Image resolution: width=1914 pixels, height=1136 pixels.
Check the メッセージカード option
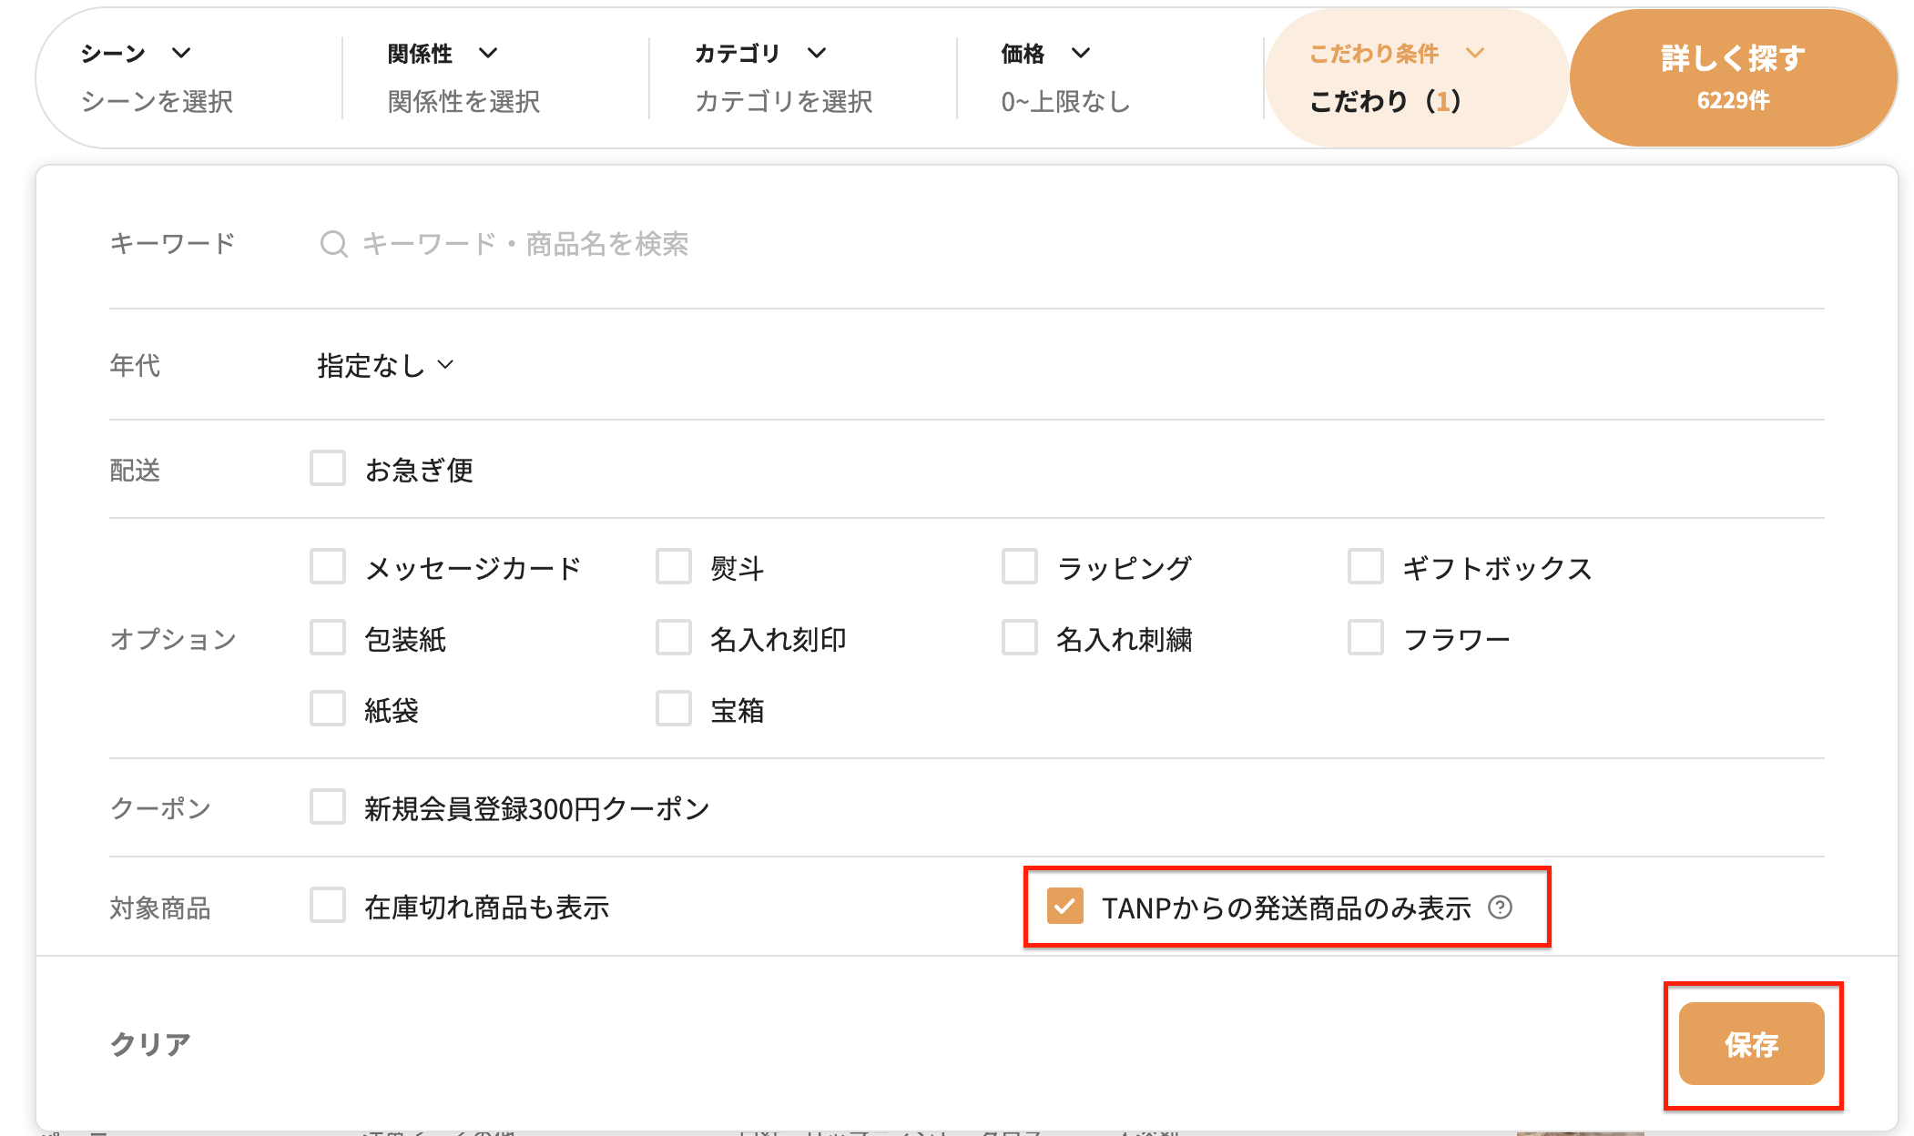(x=328, y=567)
